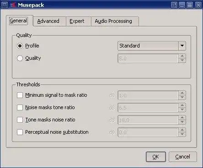Open the window menu icon in title bar
The width and height of the screenshot is (203, 168).
click(4, 5)
